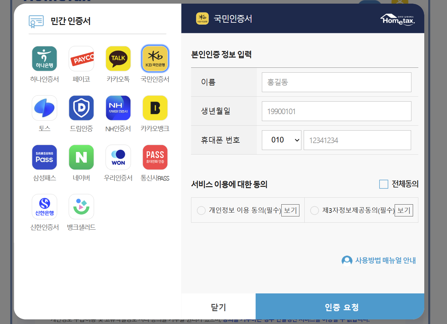This screenshot has width=447, height=324.
Task: Click the user icon beside 사용방법 매뉴얼 안내
Action: (x=347, y=261)
